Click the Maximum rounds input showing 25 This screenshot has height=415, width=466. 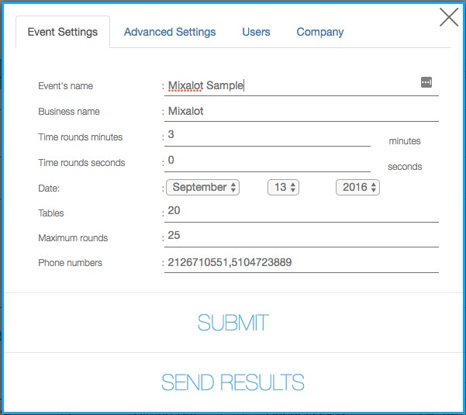[x=302, y=237]
